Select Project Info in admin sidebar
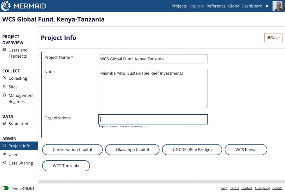 click(x=19, y=146)
